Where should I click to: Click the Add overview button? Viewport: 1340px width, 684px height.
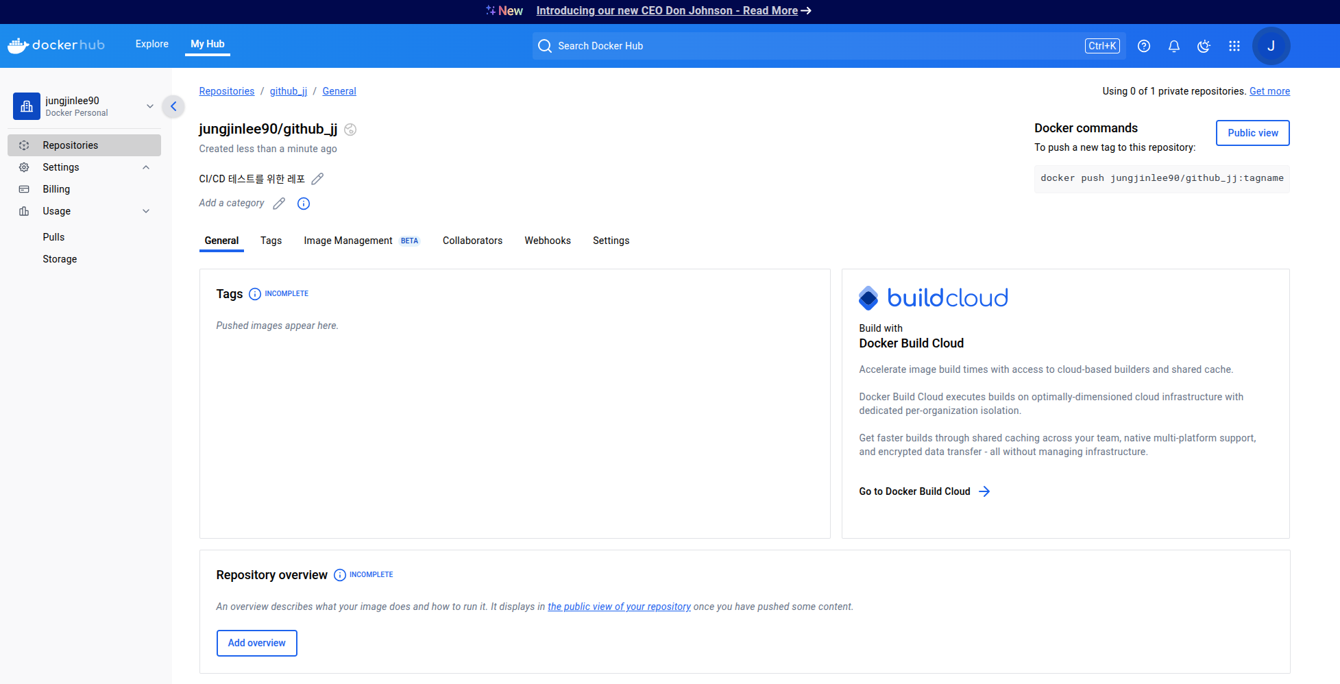click(257, 643)
